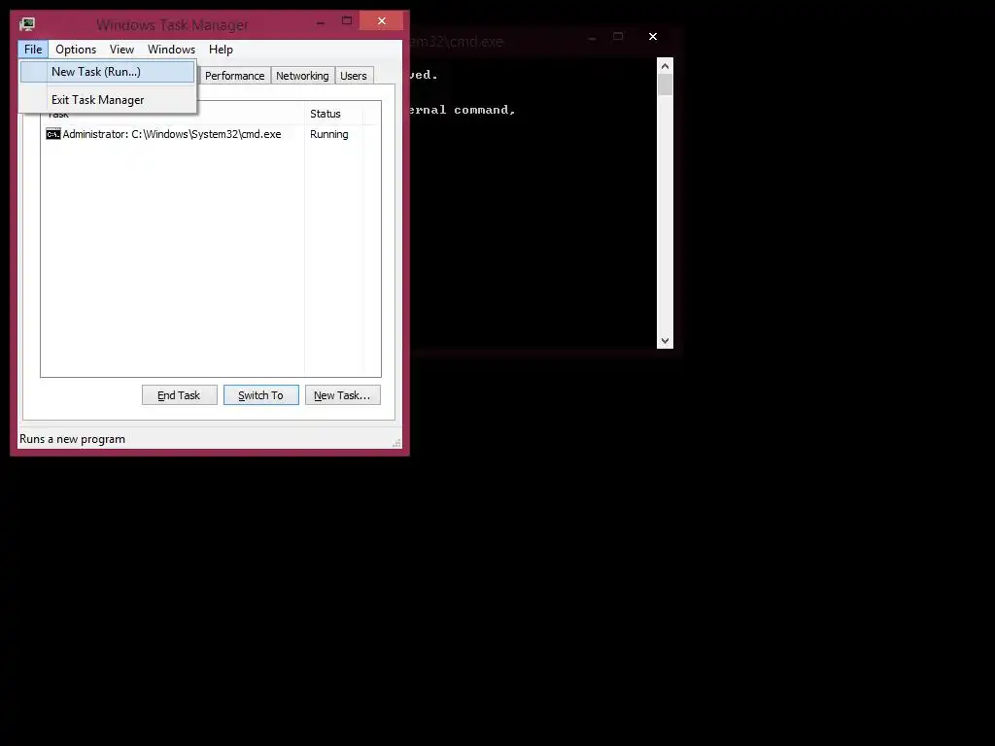Click the Task Manager resize grip in the status bar

pos(396,443)
